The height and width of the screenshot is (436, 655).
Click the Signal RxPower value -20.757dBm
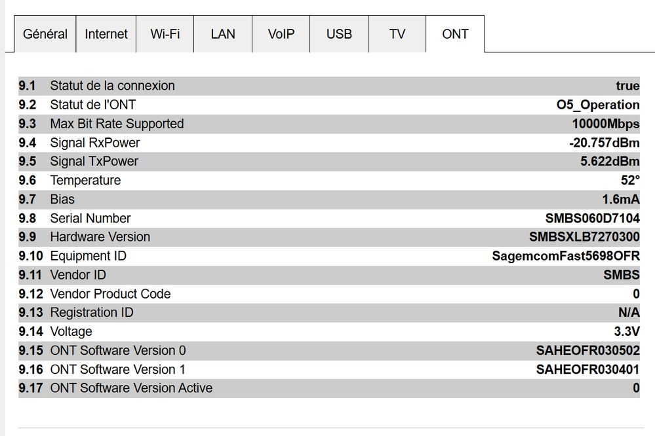604,143
